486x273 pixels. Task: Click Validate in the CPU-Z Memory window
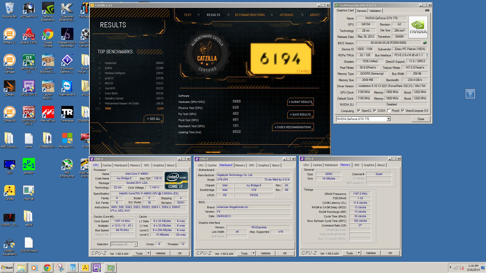(x=371, y=253)
